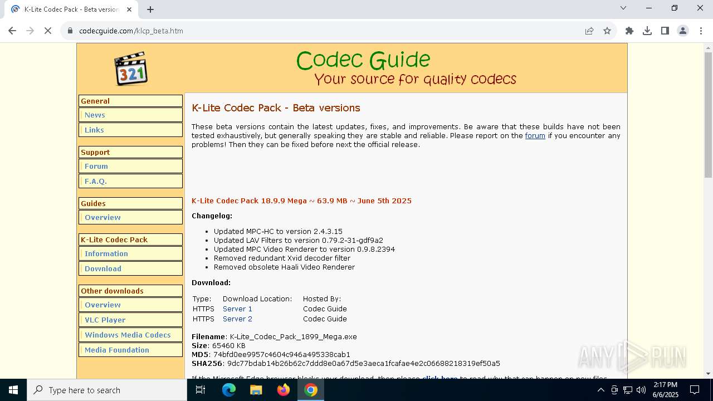713x401 pixels.
Task: Click the 'Updated MPC-HC to version 2.4.3.15' line
Action: (278, 231)
